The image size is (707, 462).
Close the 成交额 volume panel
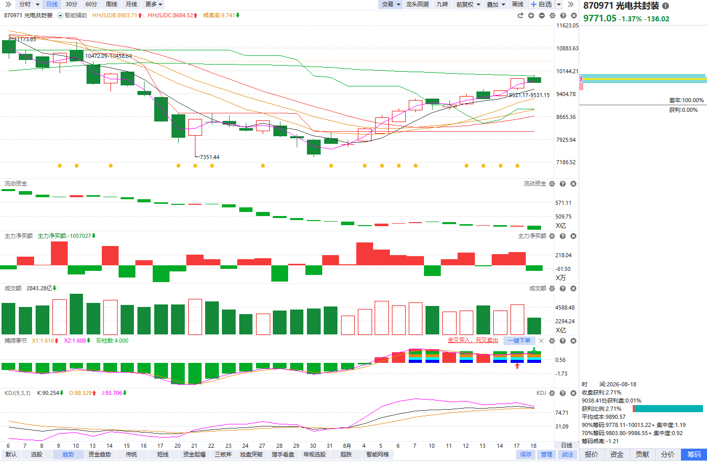point(574,288)
